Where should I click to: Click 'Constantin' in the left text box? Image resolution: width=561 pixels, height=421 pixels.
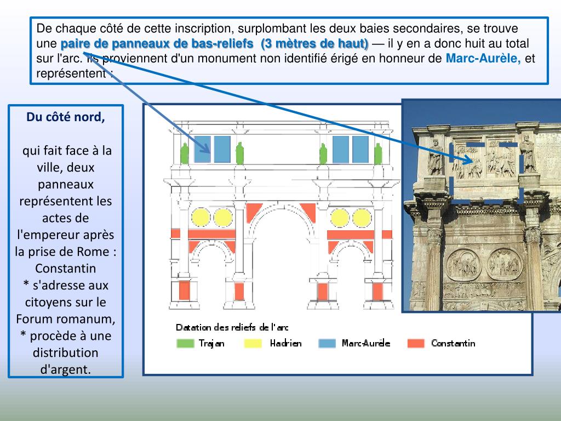[66, 268]
